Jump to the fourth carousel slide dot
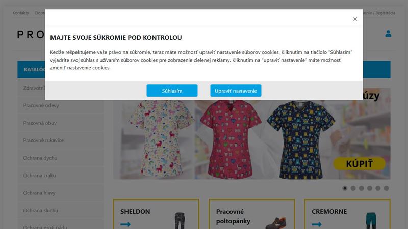This screenshot has width=408, height=229. pyautogui.click(x=370, y=188)
